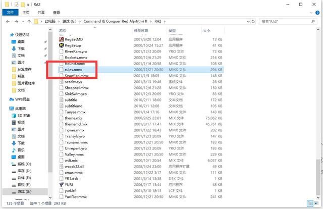Switch to large icons view
Screen dimensions: 323x209
pyautogui.click(x=316, y=203)
